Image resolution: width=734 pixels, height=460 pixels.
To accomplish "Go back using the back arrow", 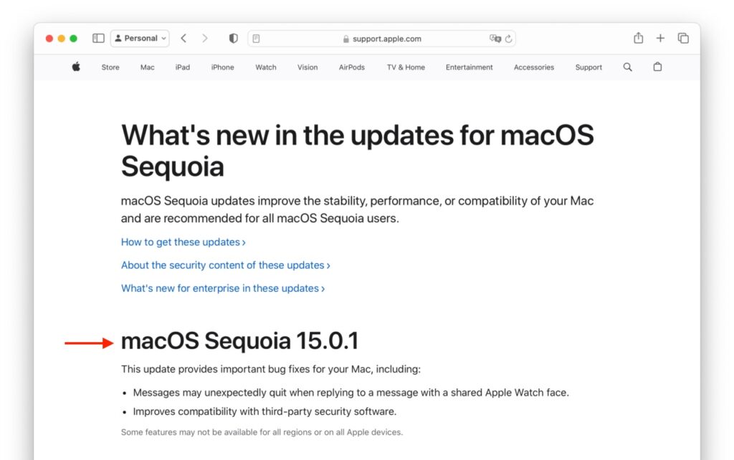I will pos(185,38).
